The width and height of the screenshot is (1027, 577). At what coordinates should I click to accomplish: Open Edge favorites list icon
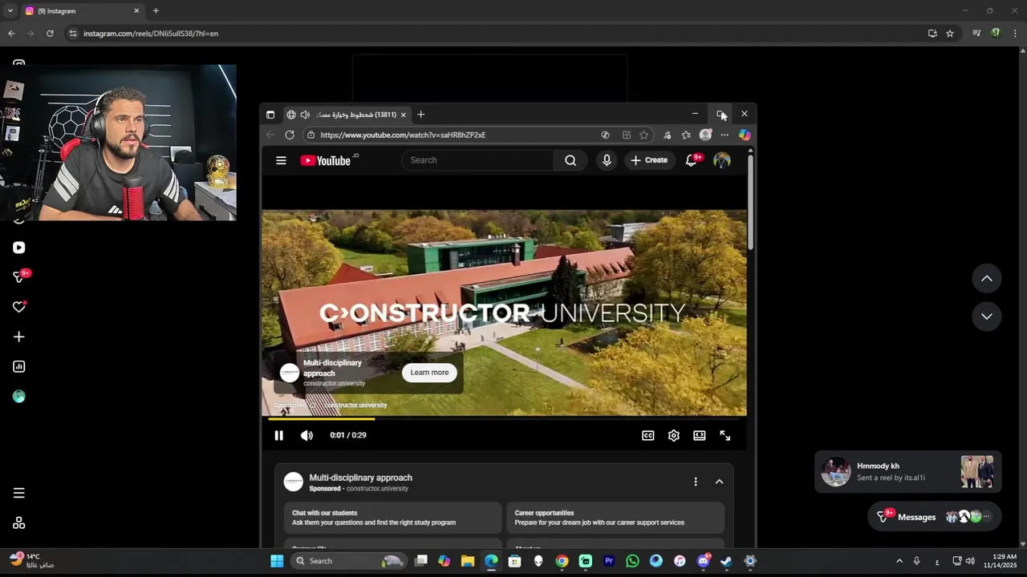pyautogui.click(x=686, y=135)
